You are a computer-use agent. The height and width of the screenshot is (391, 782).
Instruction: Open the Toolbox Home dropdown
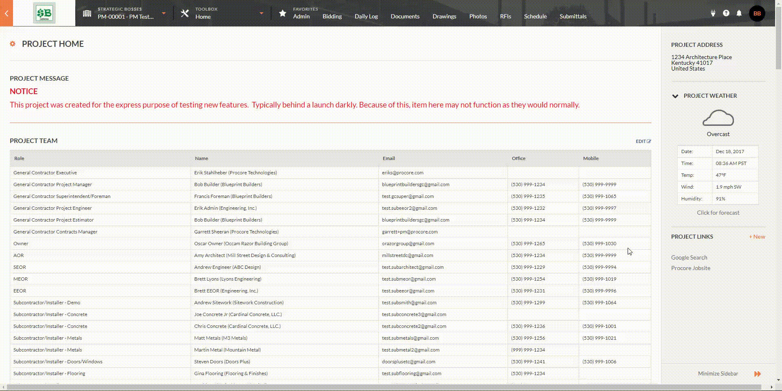click(x=261, y=13)
